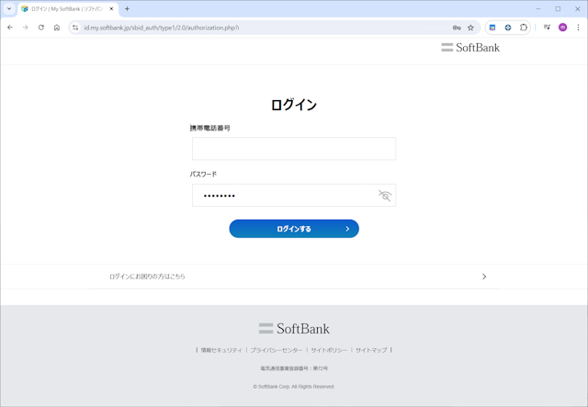This screenshot has height=407, width=588.
Task: Maximize the browser window
Action: [558, 8]
